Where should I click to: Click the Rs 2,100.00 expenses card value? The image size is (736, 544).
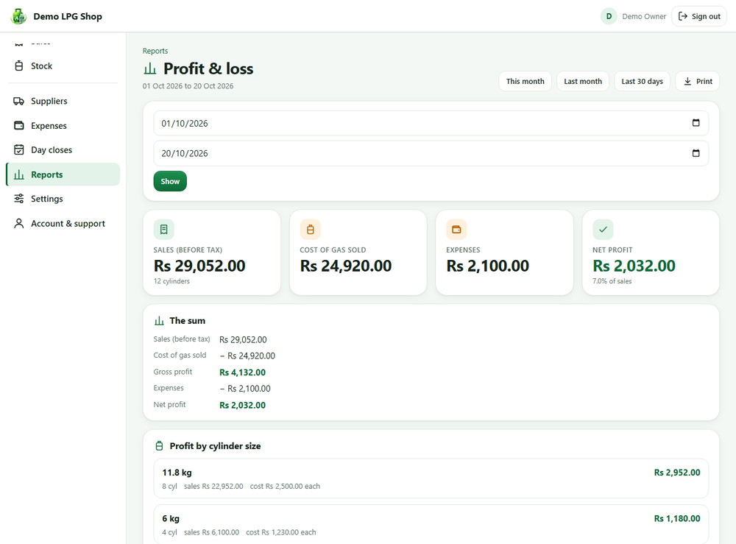point(487,266)
